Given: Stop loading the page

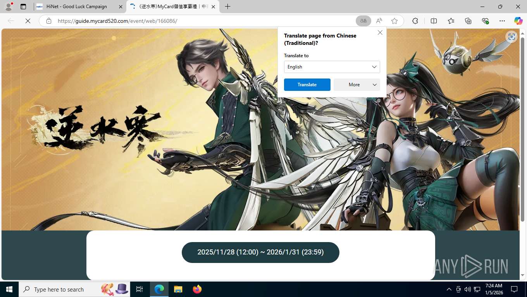Looking at the screenshot, I should click(28, 21).
